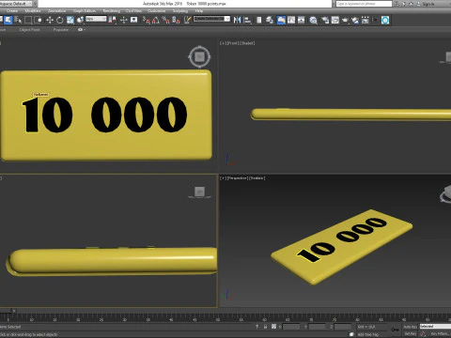The width and height of the screenshot is (451, 338).
Task: Toggle the 3D Snaps button
Action: (147, 20)
